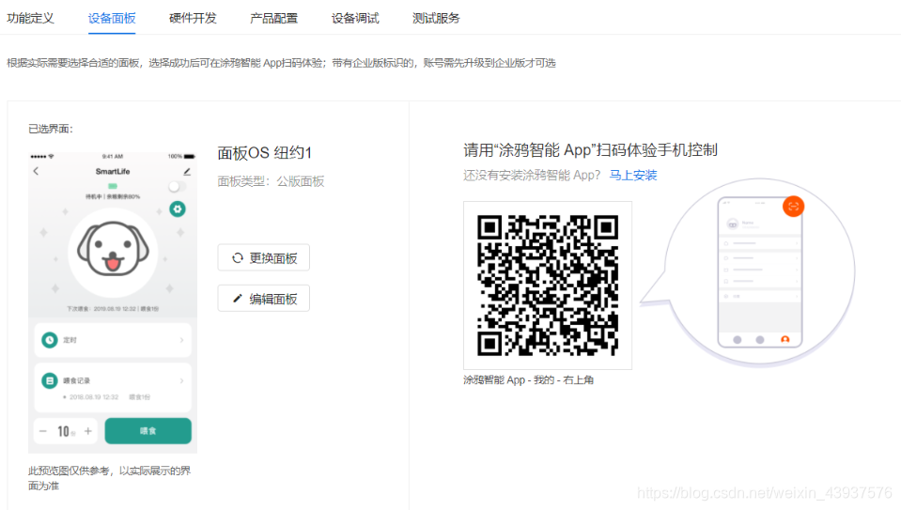This screenshot has height=510, width=901.
Task: Click the 涂鸦智能 App - 我的 - 右上角 caption
Action: 529,380
